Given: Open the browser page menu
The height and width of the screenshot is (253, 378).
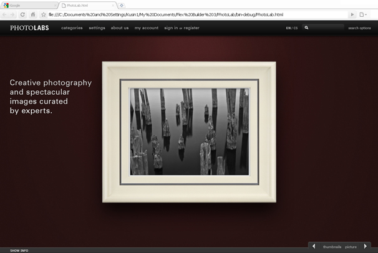Looking at the screenshot, I should (362, 14).
